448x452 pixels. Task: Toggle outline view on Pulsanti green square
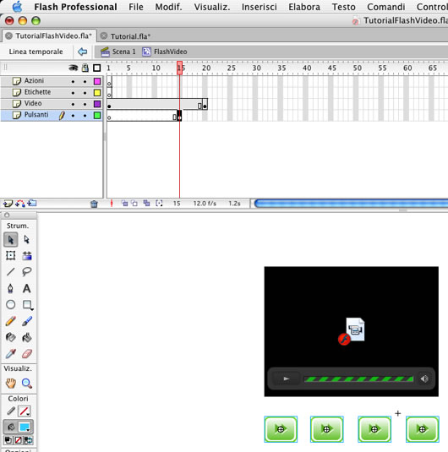click(x=97, y=115)
